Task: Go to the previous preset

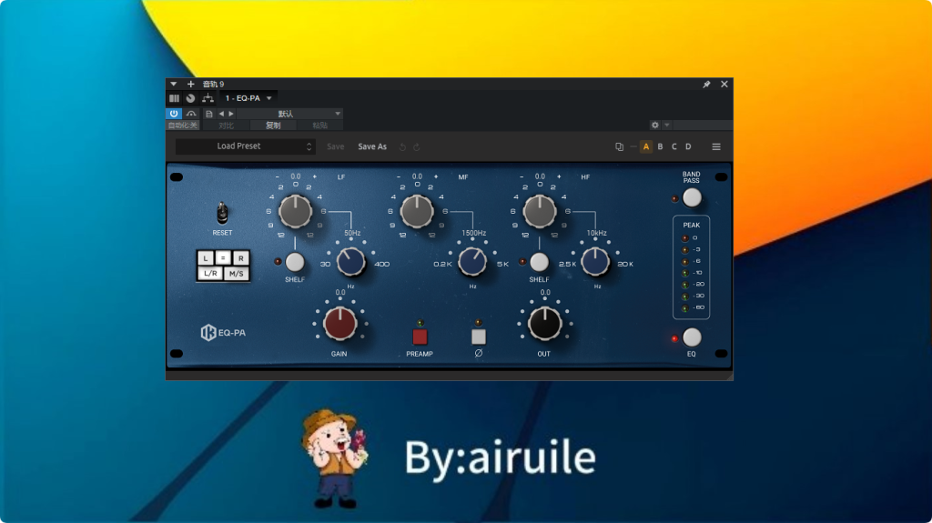Action: 221,114
